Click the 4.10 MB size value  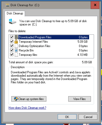pos(82,55)
